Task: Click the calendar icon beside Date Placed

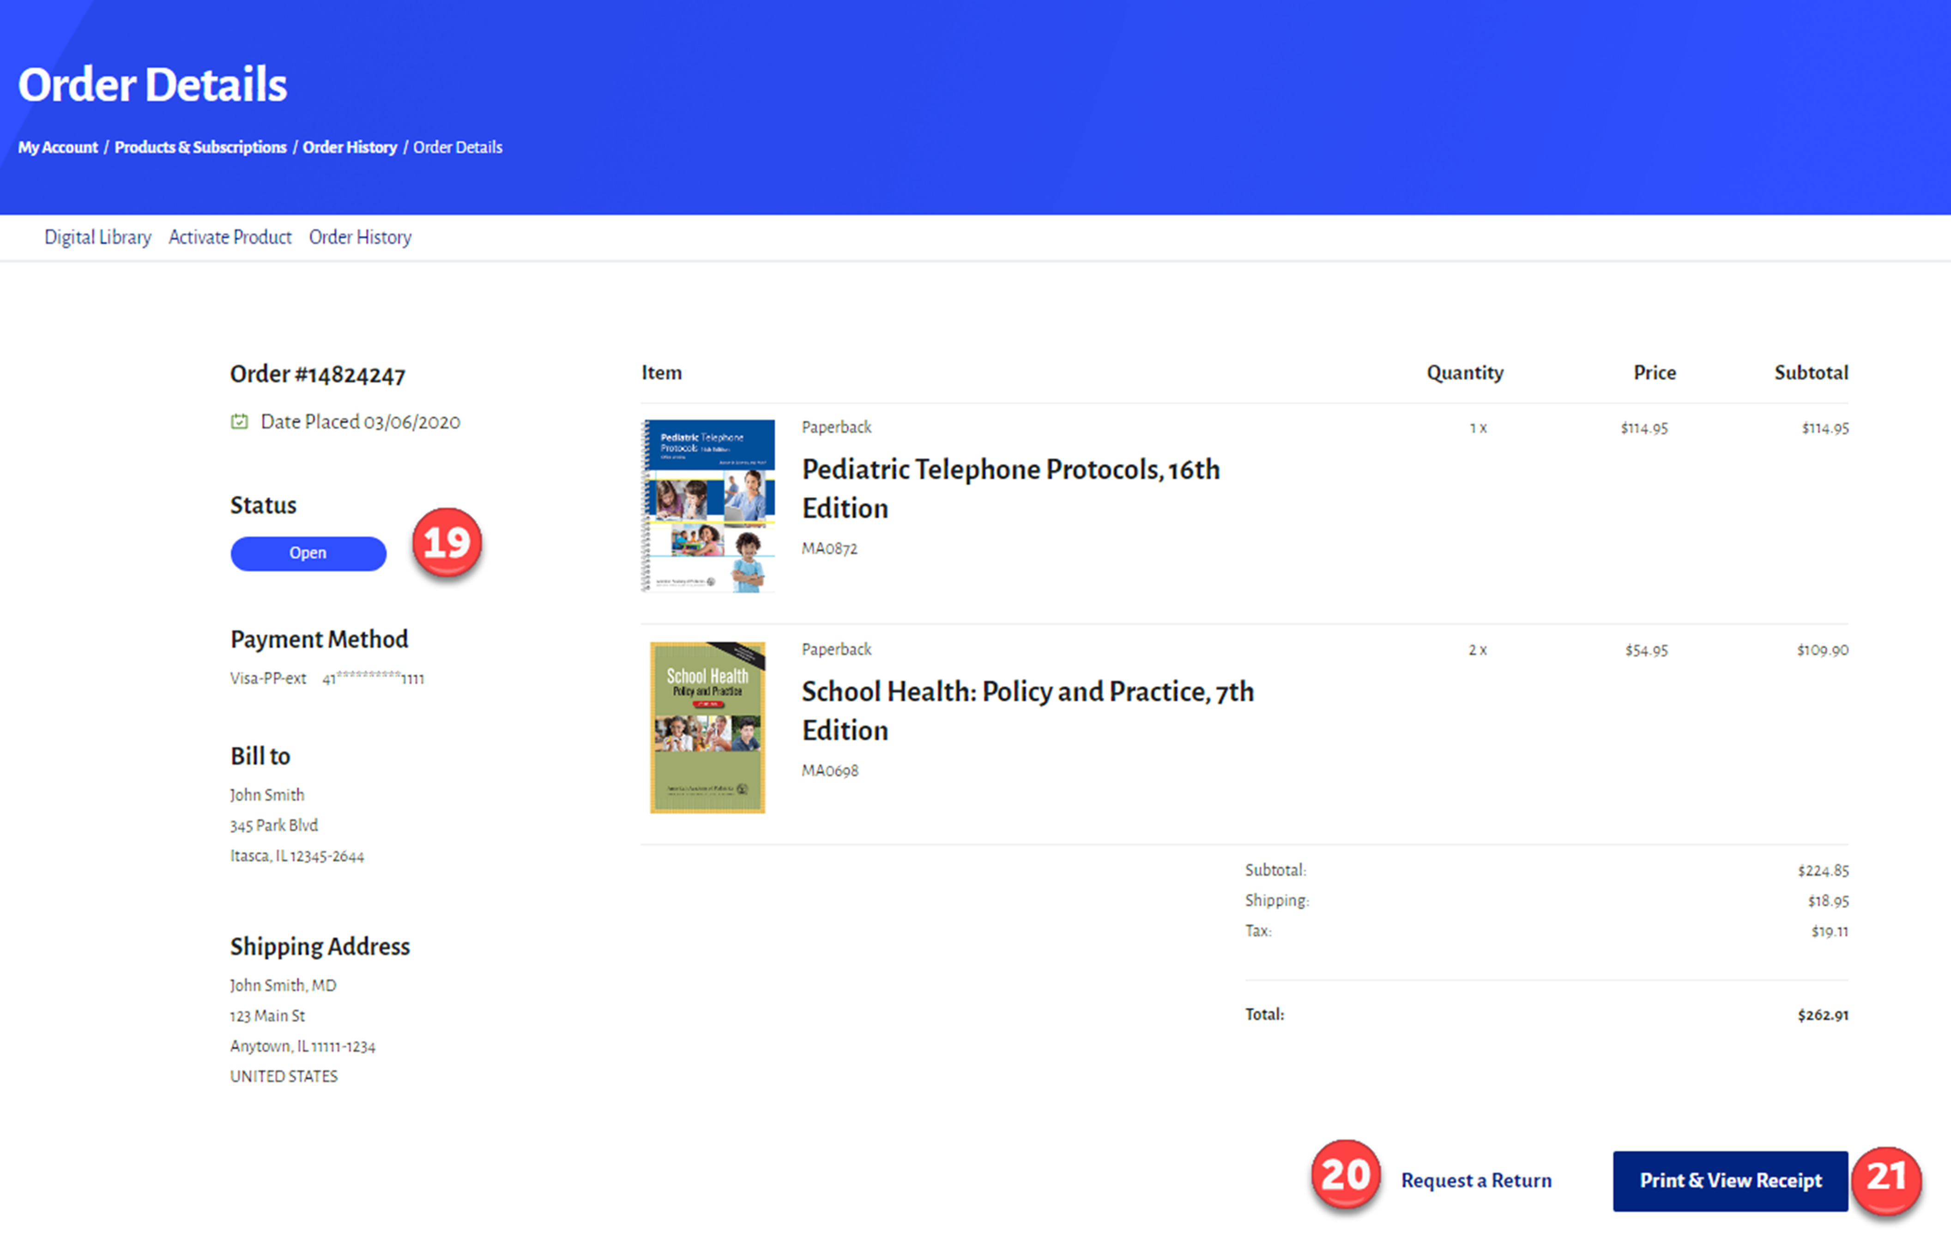Action: 239,421
